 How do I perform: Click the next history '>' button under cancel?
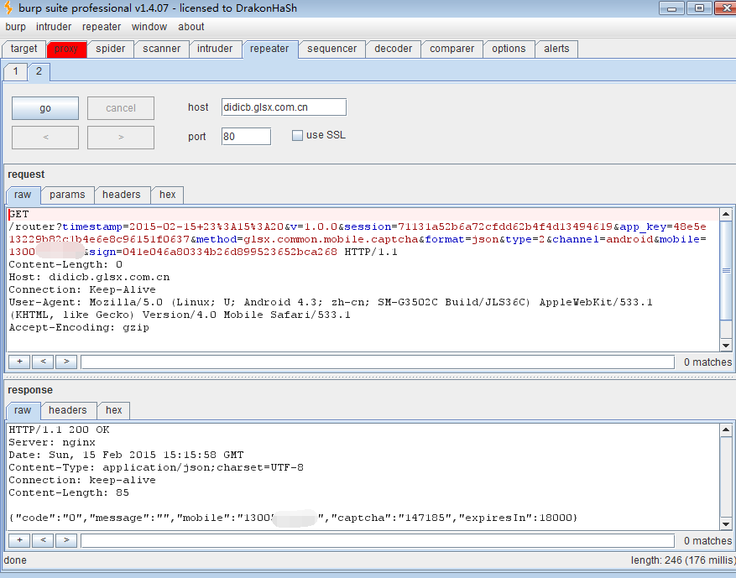pyautogui.click(x=121, y=138)
